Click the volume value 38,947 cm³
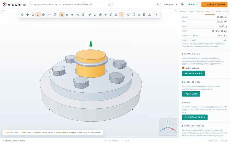 pyautogui.click(x=222, y=17)
